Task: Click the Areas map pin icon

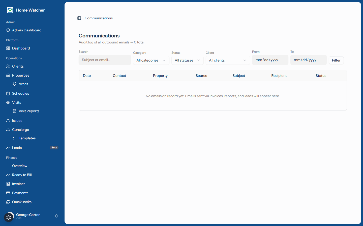Action: click(x=15, y=84)
